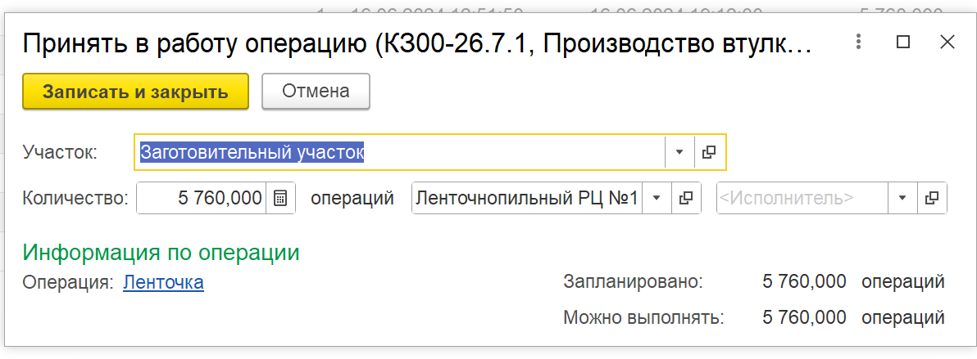Click the empty Исполнитель field
The height and width of the screenshot is (359, 977).
tap(802, 198)
